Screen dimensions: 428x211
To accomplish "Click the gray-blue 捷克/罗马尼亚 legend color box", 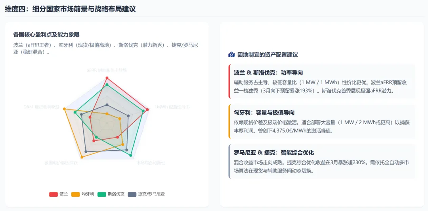I will [132, 194].
